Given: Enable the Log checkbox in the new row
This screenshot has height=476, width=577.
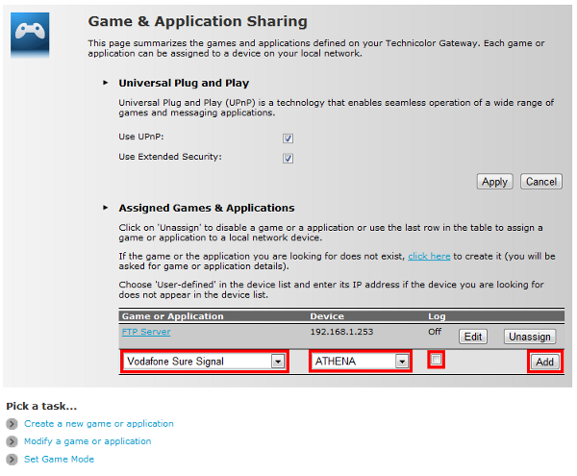Looking at the screenshot, I should [x=437, y=360].
